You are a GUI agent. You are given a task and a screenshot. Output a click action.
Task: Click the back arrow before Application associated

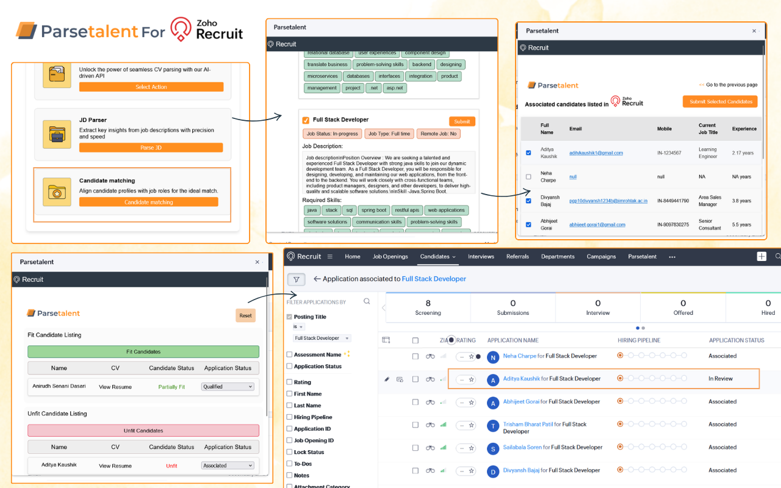(x=317, y=279)
